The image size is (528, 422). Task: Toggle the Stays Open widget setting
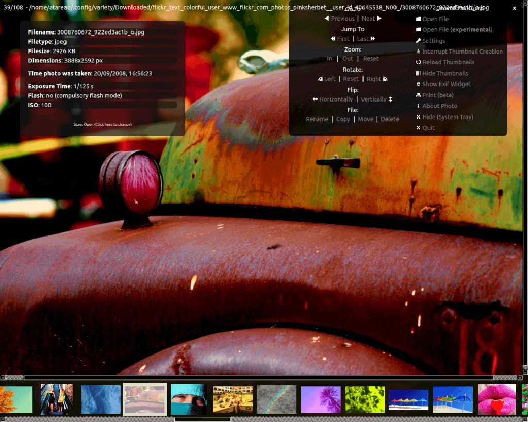click(103, 124)
